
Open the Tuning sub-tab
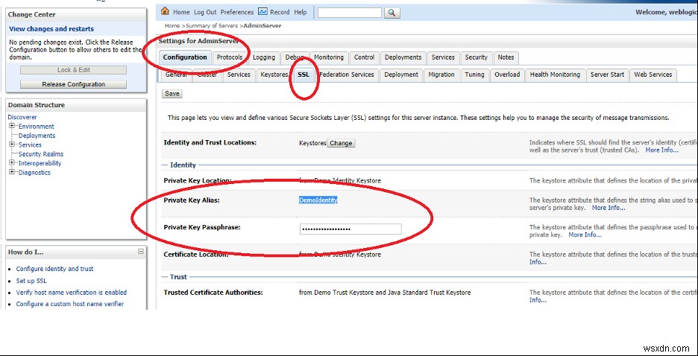(474, 74)
